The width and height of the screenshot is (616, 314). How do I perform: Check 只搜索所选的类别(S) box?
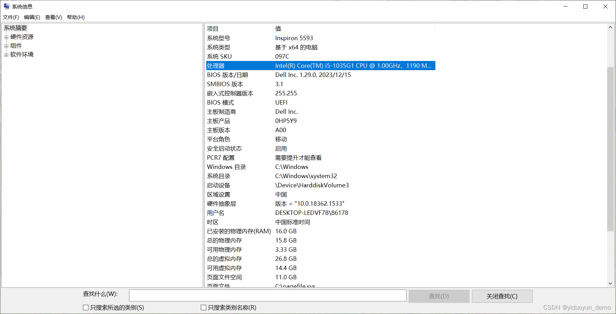pos(86,308)
